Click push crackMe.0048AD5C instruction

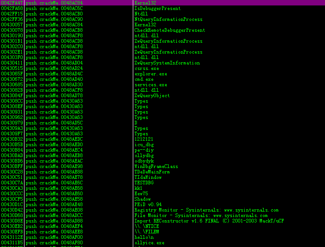54,123
